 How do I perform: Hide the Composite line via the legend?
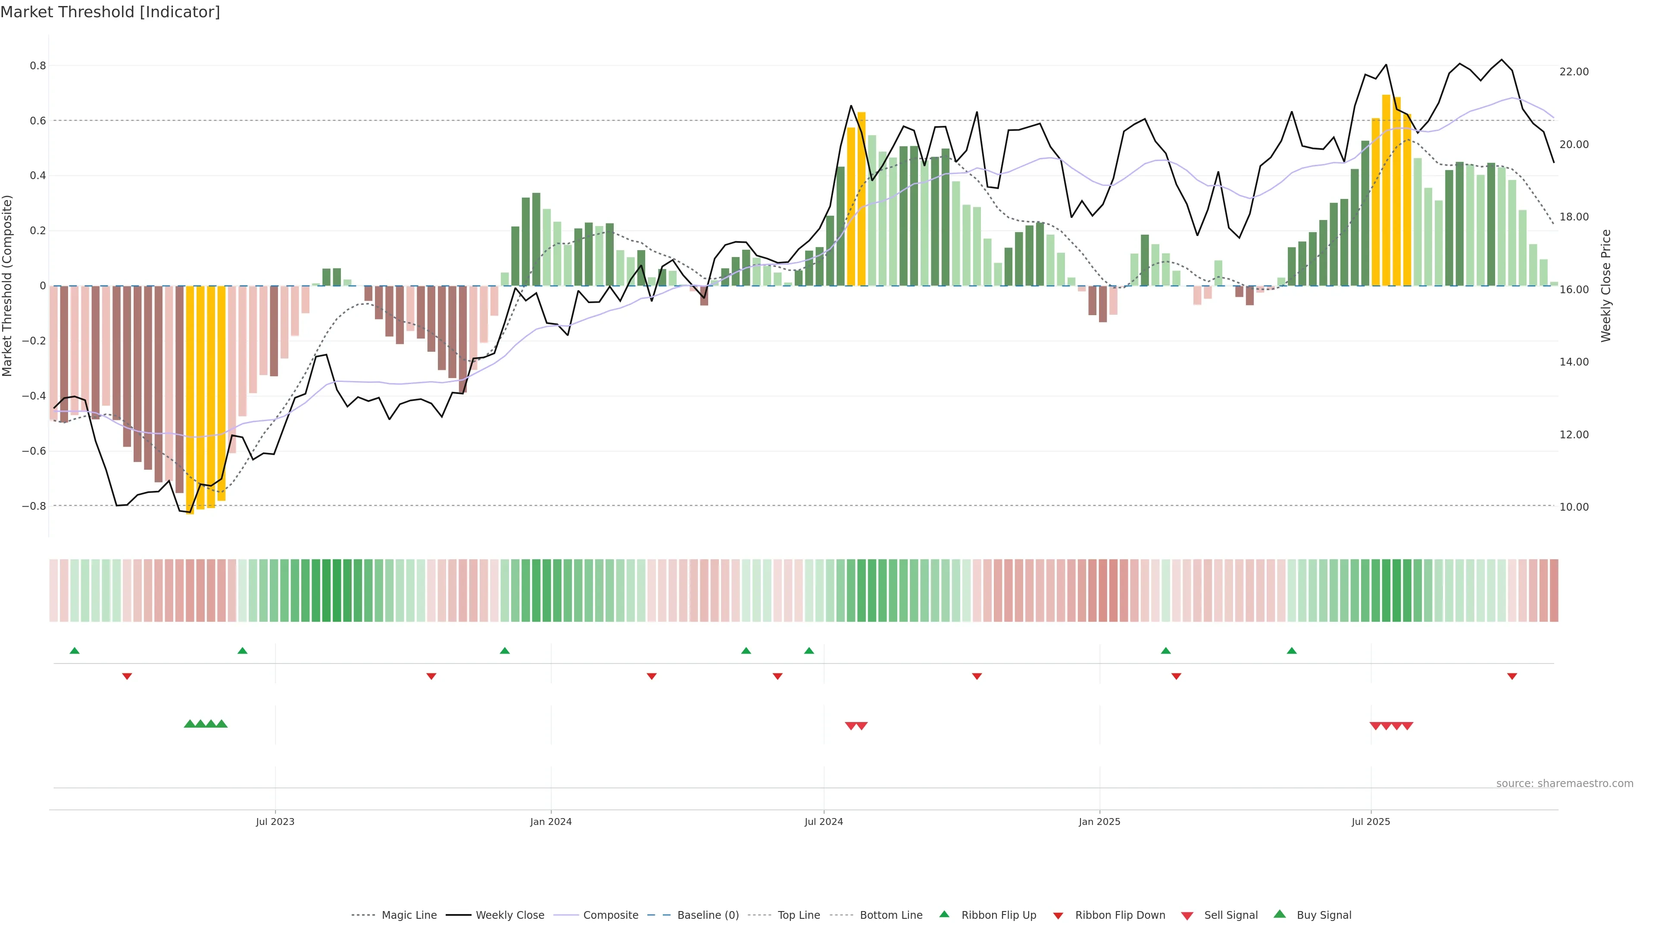(610, 915)
